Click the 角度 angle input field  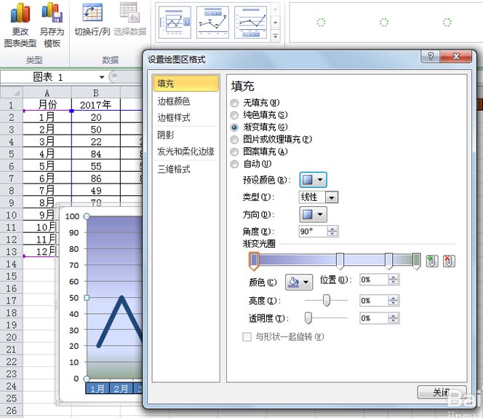point(313,231)
